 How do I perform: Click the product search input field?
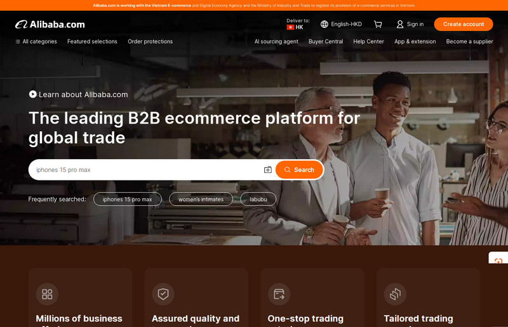(x=147, y=170)
